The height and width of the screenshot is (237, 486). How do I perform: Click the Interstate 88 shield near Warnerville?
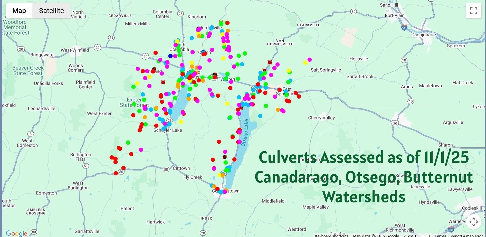tap(451, 229)
